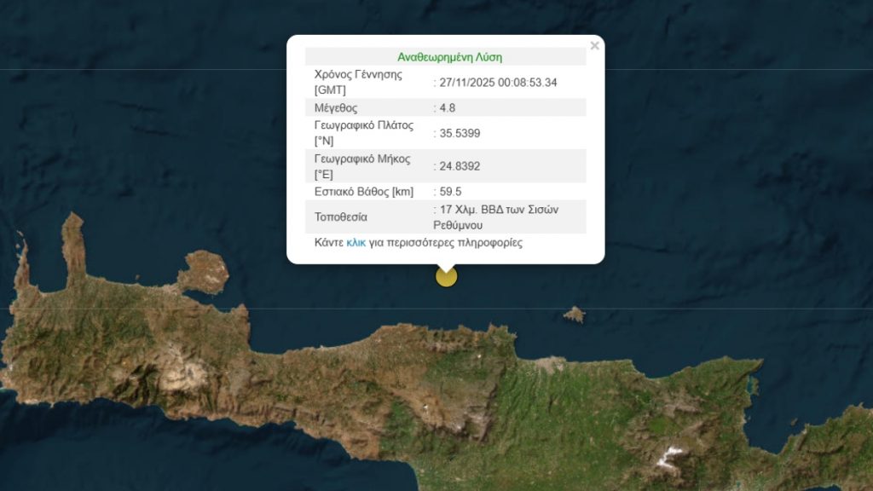Click the popup's pointer arrow above the marker
Image resolution: width=873 pixels, height=491 pixels.
446,266
